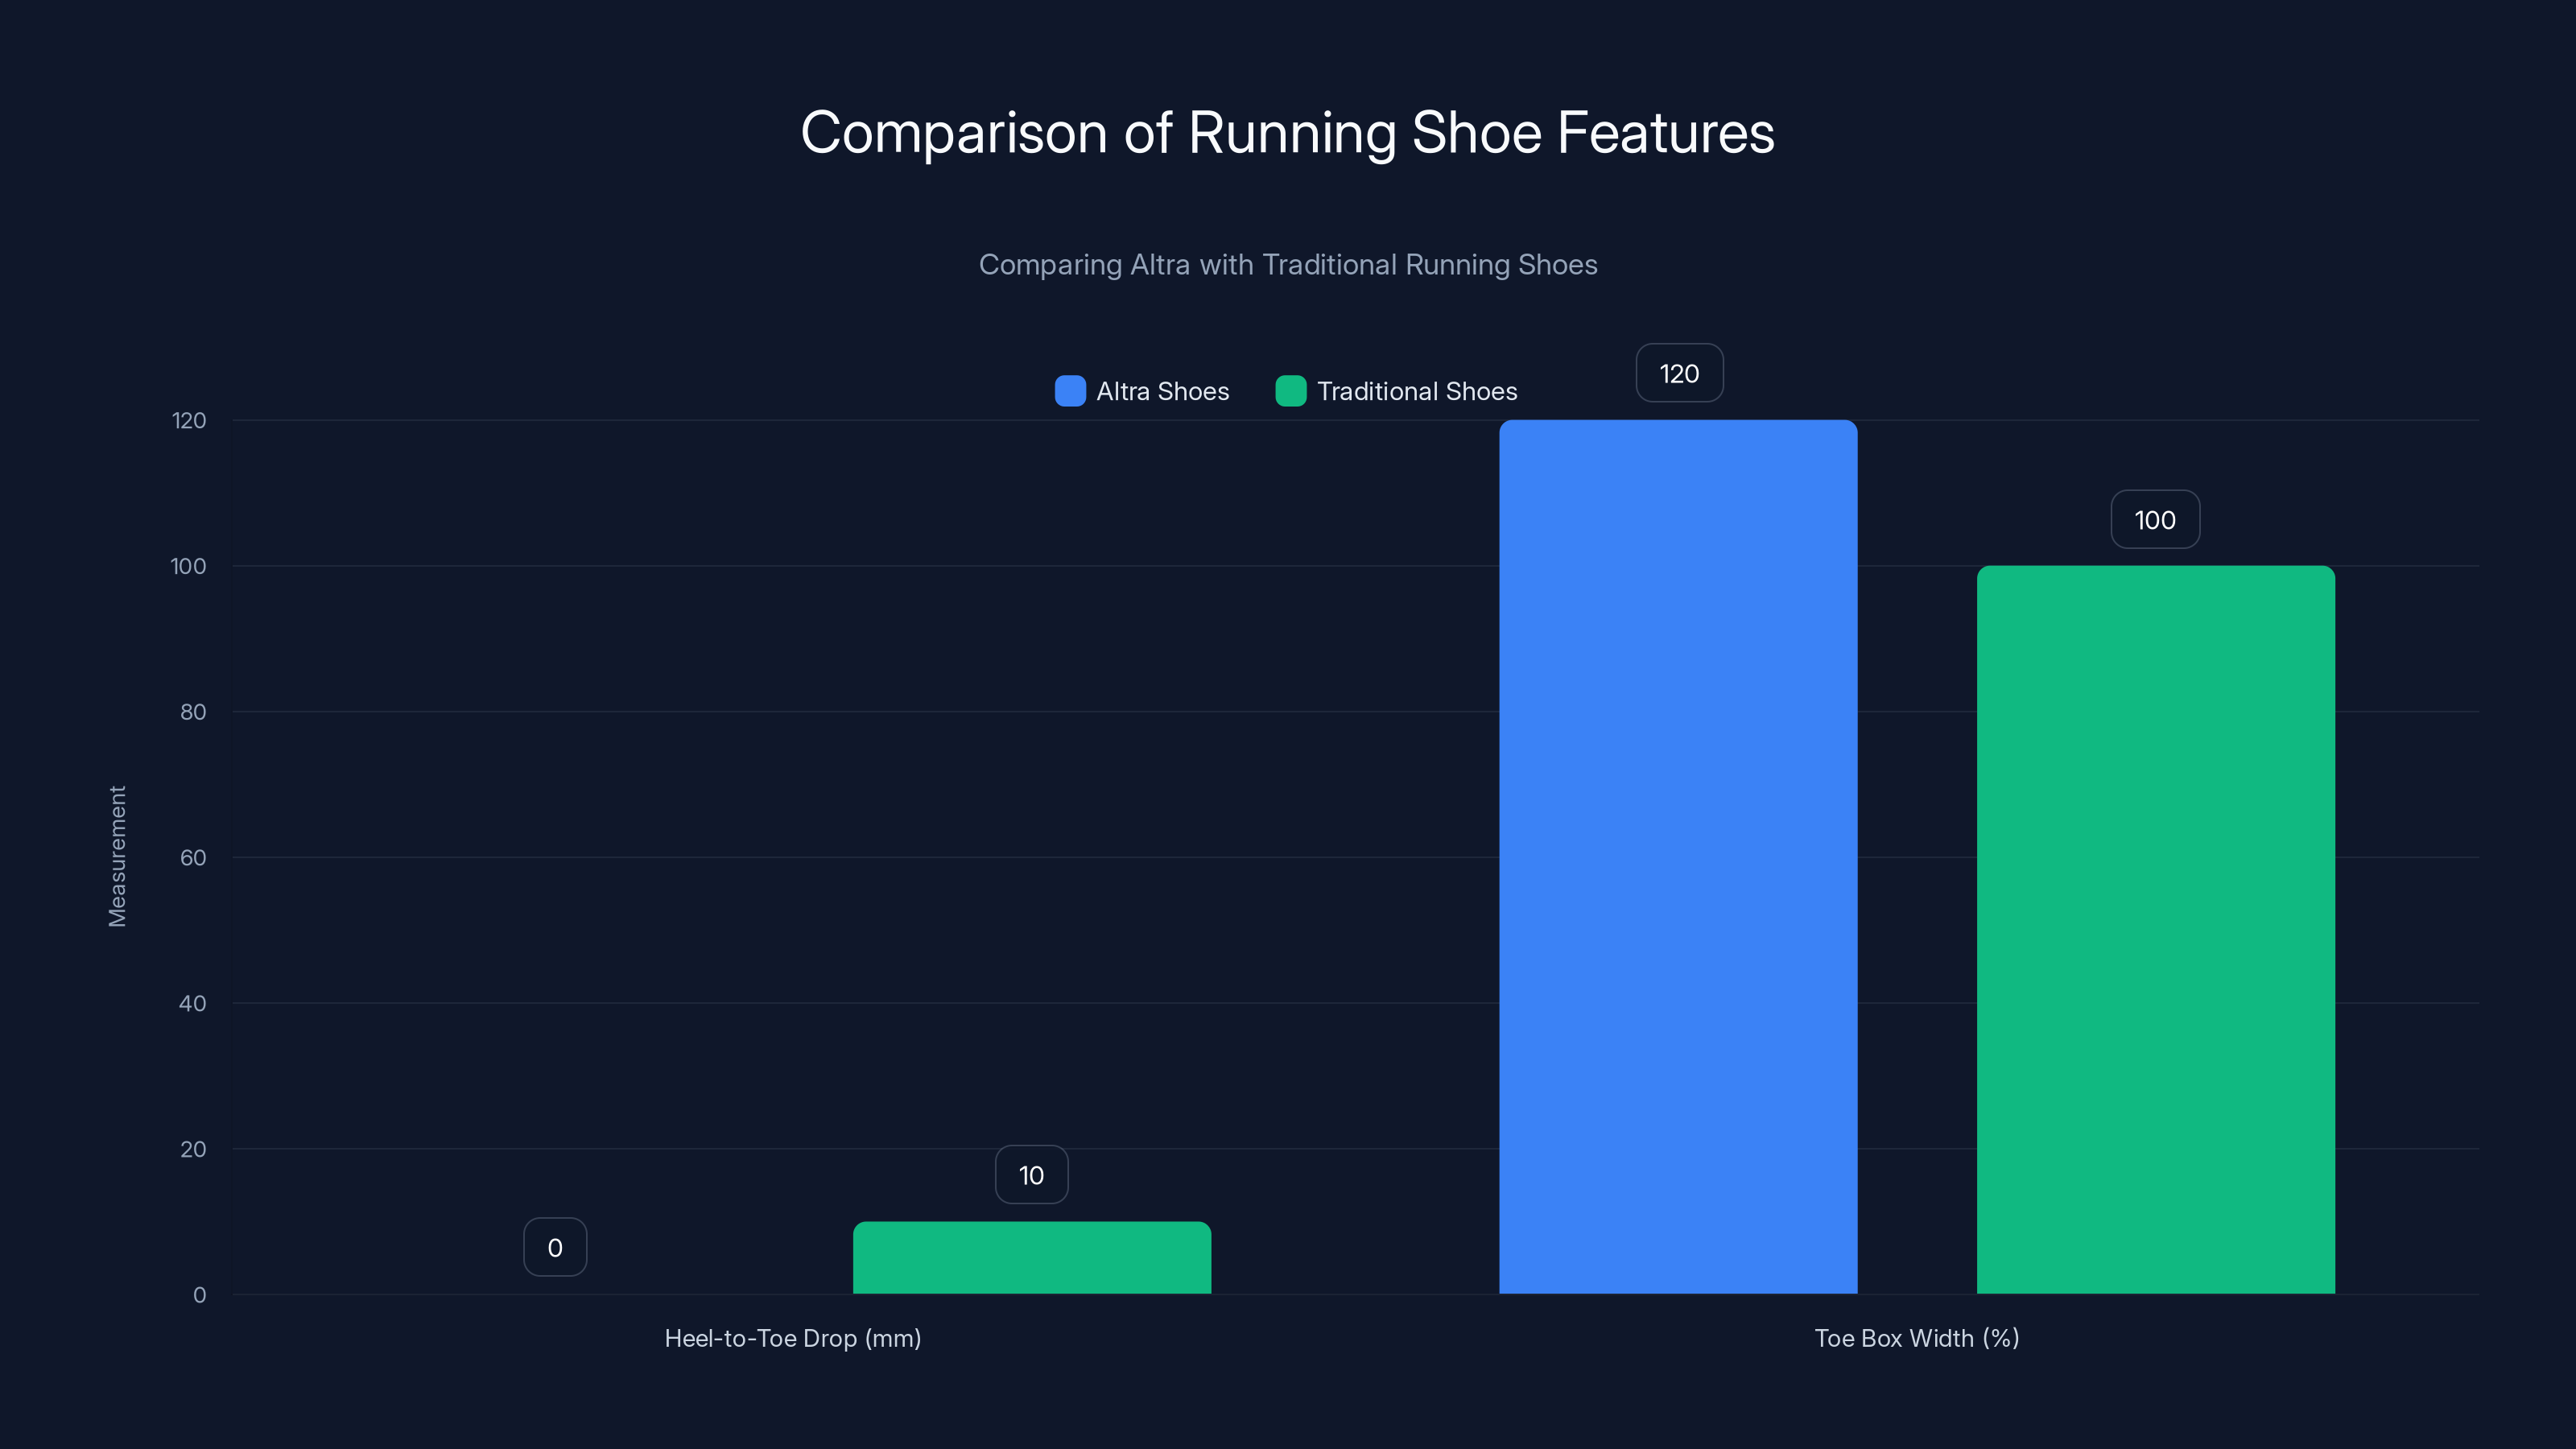Expand details on the Toe Box Width category
Viewport: 2576px width, 1449px height.
(1916, 1338)
